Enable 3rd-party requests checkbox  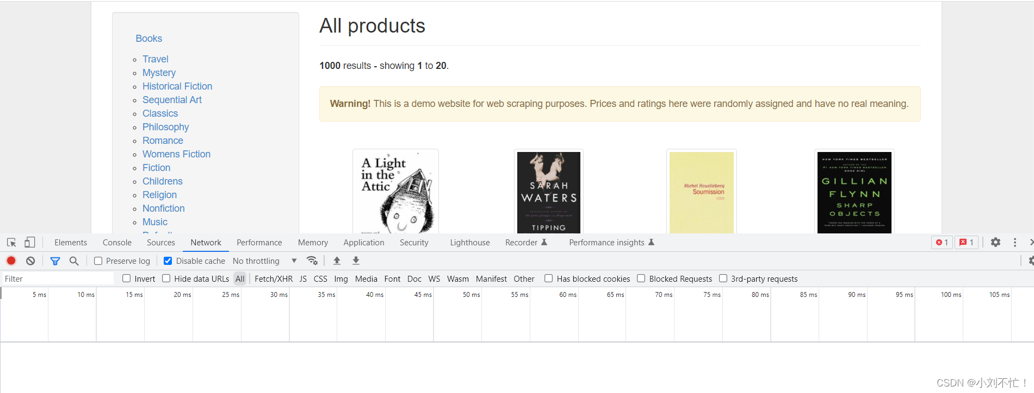tap(723, 278)
